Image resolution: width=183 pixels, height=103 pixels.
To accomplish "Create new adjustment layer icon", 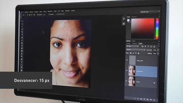I will (144, 99).
